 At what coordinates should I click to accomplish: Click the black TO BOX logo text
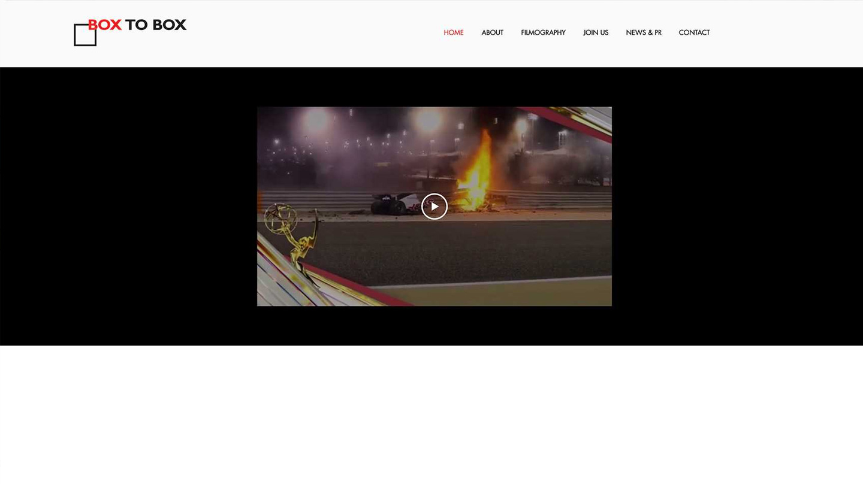point(156,25)
